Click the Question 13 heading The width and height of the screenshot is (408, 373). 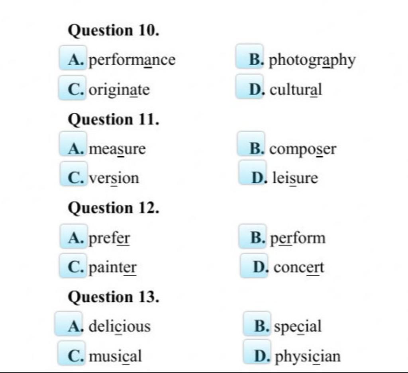pos(114,297)
